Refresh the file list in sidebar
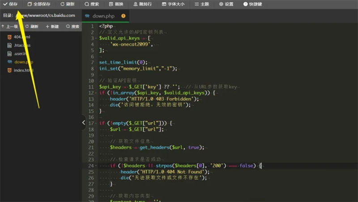 click(31, 26)
